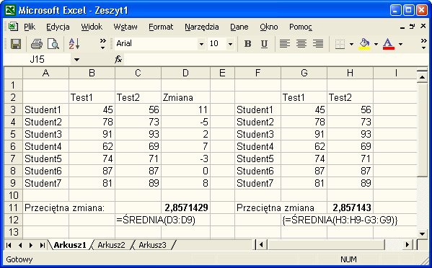Click the Save floppy disk icon
Screen dimensions: 432x268
click(x=16, y=44)
